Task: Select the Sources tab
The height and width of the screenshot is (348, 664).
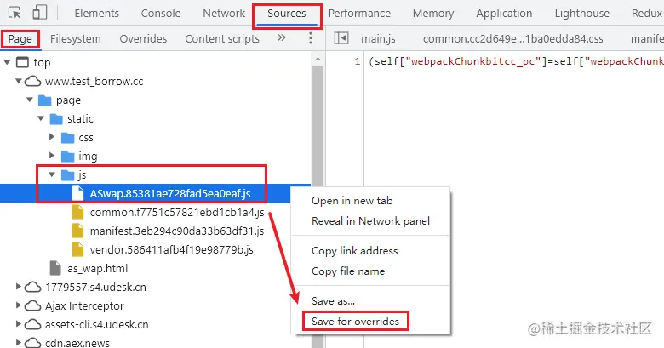Action: [287, 13]
